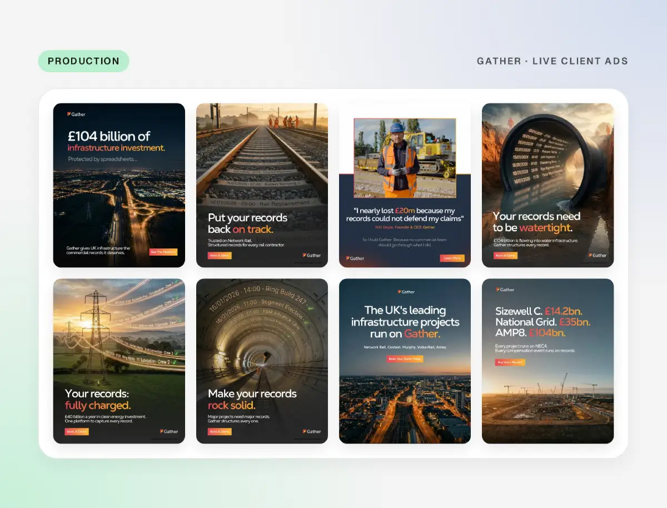This screenshot has width=667, height=508.
Task: Click 'Book A Demo' in the rail track ad
Action: [x=220, y=256]
